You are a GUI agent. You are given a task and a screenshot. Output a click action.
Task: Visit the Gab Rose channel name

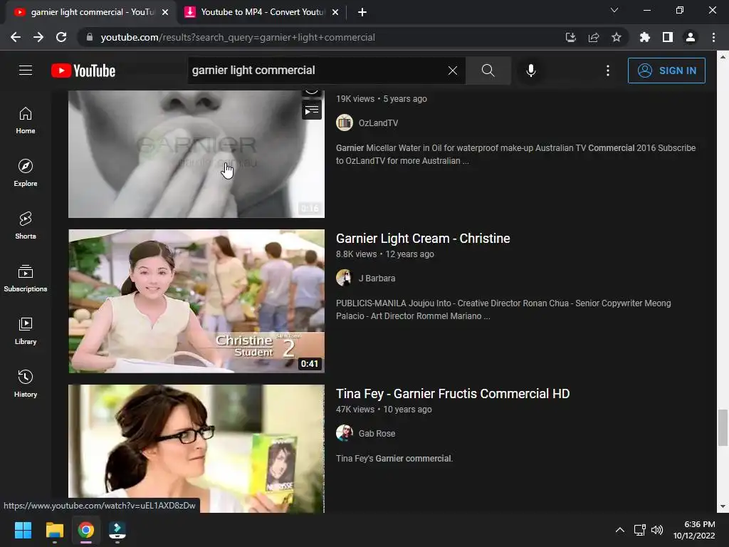click(377, 433)
